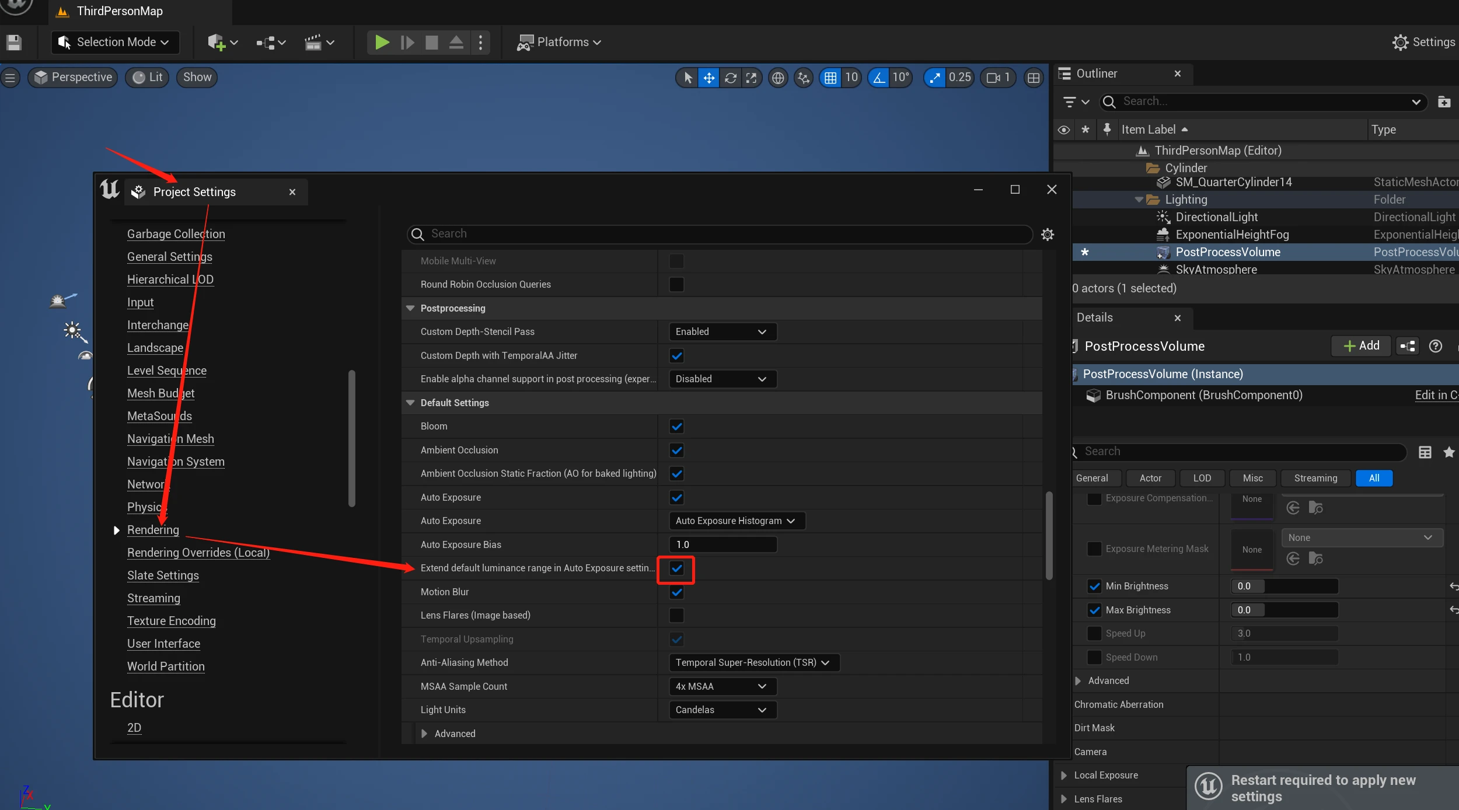Click Auto Exposure Bias input field

tap(722, 545)
